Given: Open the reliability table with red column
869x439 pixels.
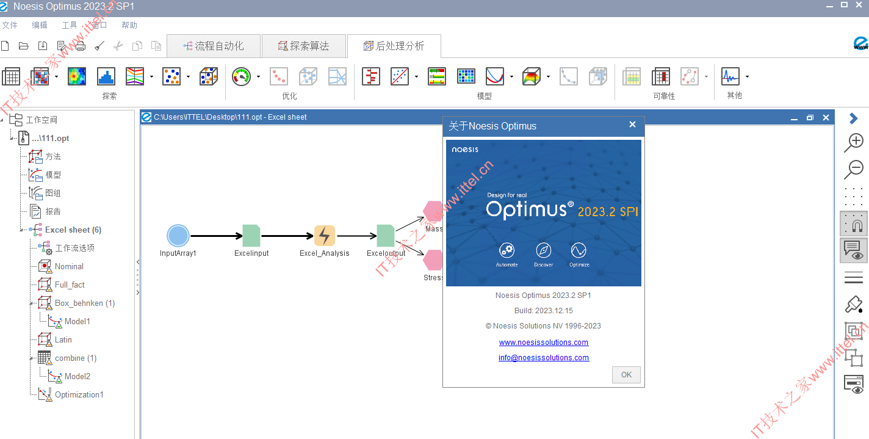Looking at the screenshot, I should (662, 76).
